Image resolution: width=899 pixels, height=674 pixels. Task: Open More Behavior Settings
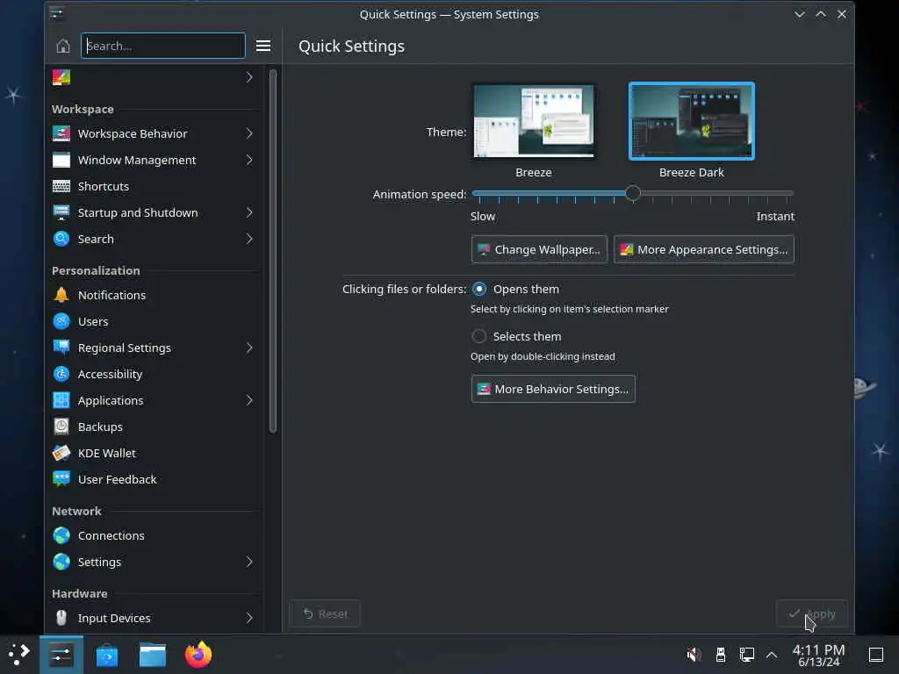coord(553,389)
